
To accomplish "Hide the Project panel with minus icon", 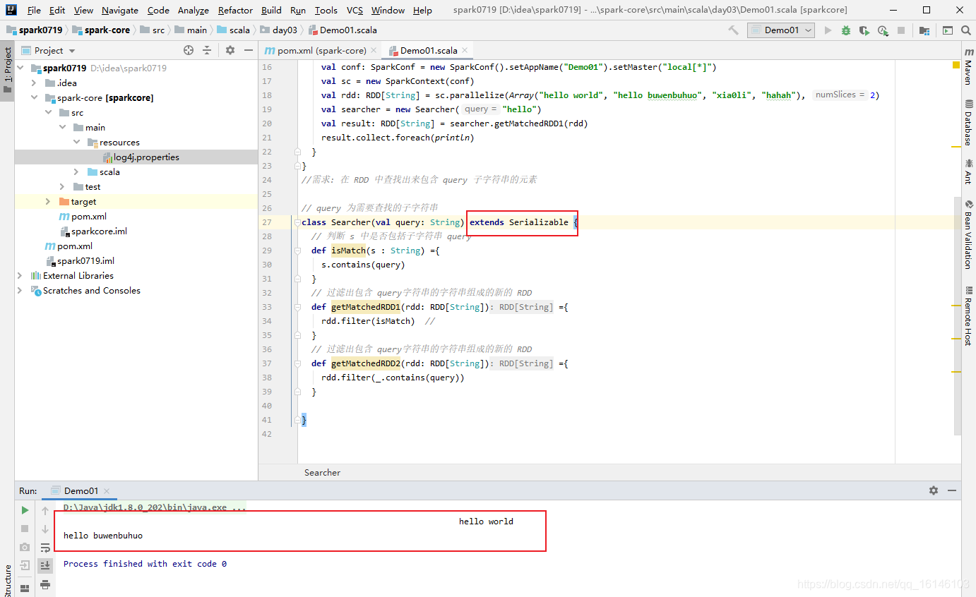I will [248, 50].
